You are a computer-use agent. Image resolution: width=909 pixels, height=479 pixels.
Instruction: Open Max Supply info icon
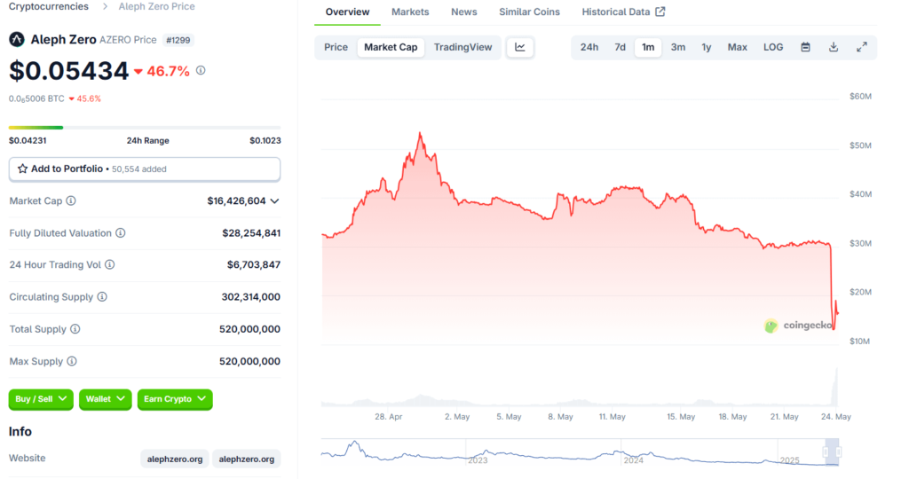72,361
